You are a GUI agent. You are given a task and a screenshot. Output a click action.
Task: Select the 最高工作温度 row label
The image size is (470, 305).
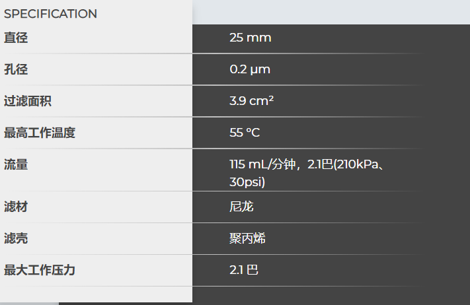click(x=40, y=133)
